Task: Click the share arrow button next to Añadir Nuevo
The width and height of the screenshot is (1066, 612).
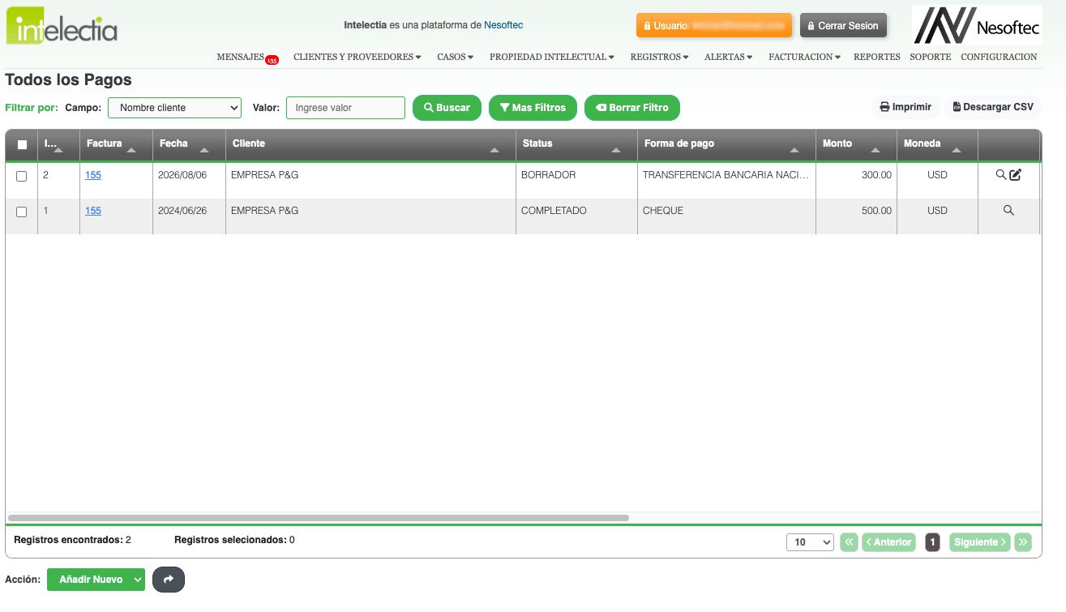Action: coord(169,580)
